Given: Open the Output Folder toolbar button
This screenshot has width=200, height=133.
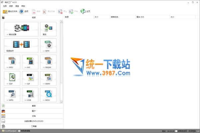Looking at the screenshot, I should (x=10, y=11).
